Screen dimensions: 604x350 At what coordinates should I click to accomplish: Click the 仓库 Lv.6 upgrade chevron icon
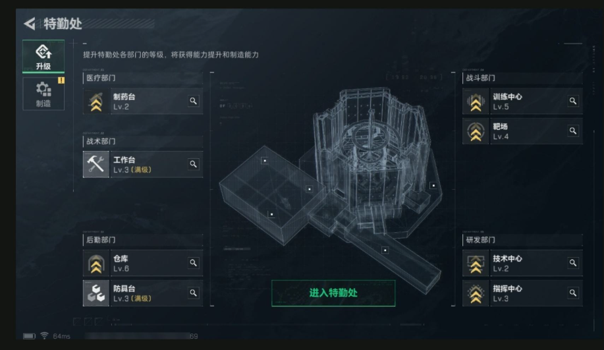coord(96,263)
